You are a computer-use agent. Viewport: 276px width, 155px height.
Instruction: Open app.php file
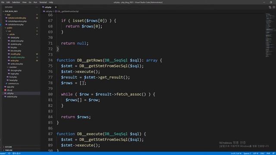click(10, 87)
